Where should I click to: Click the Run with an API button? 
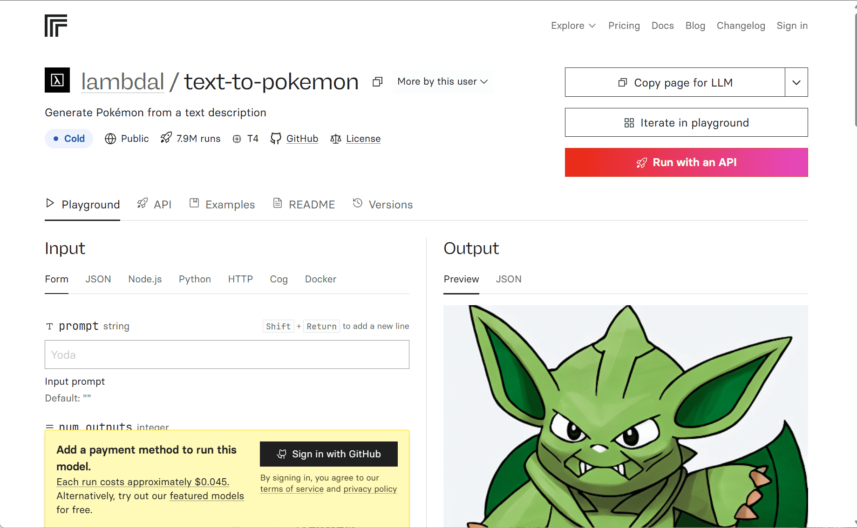pos(686,162)
